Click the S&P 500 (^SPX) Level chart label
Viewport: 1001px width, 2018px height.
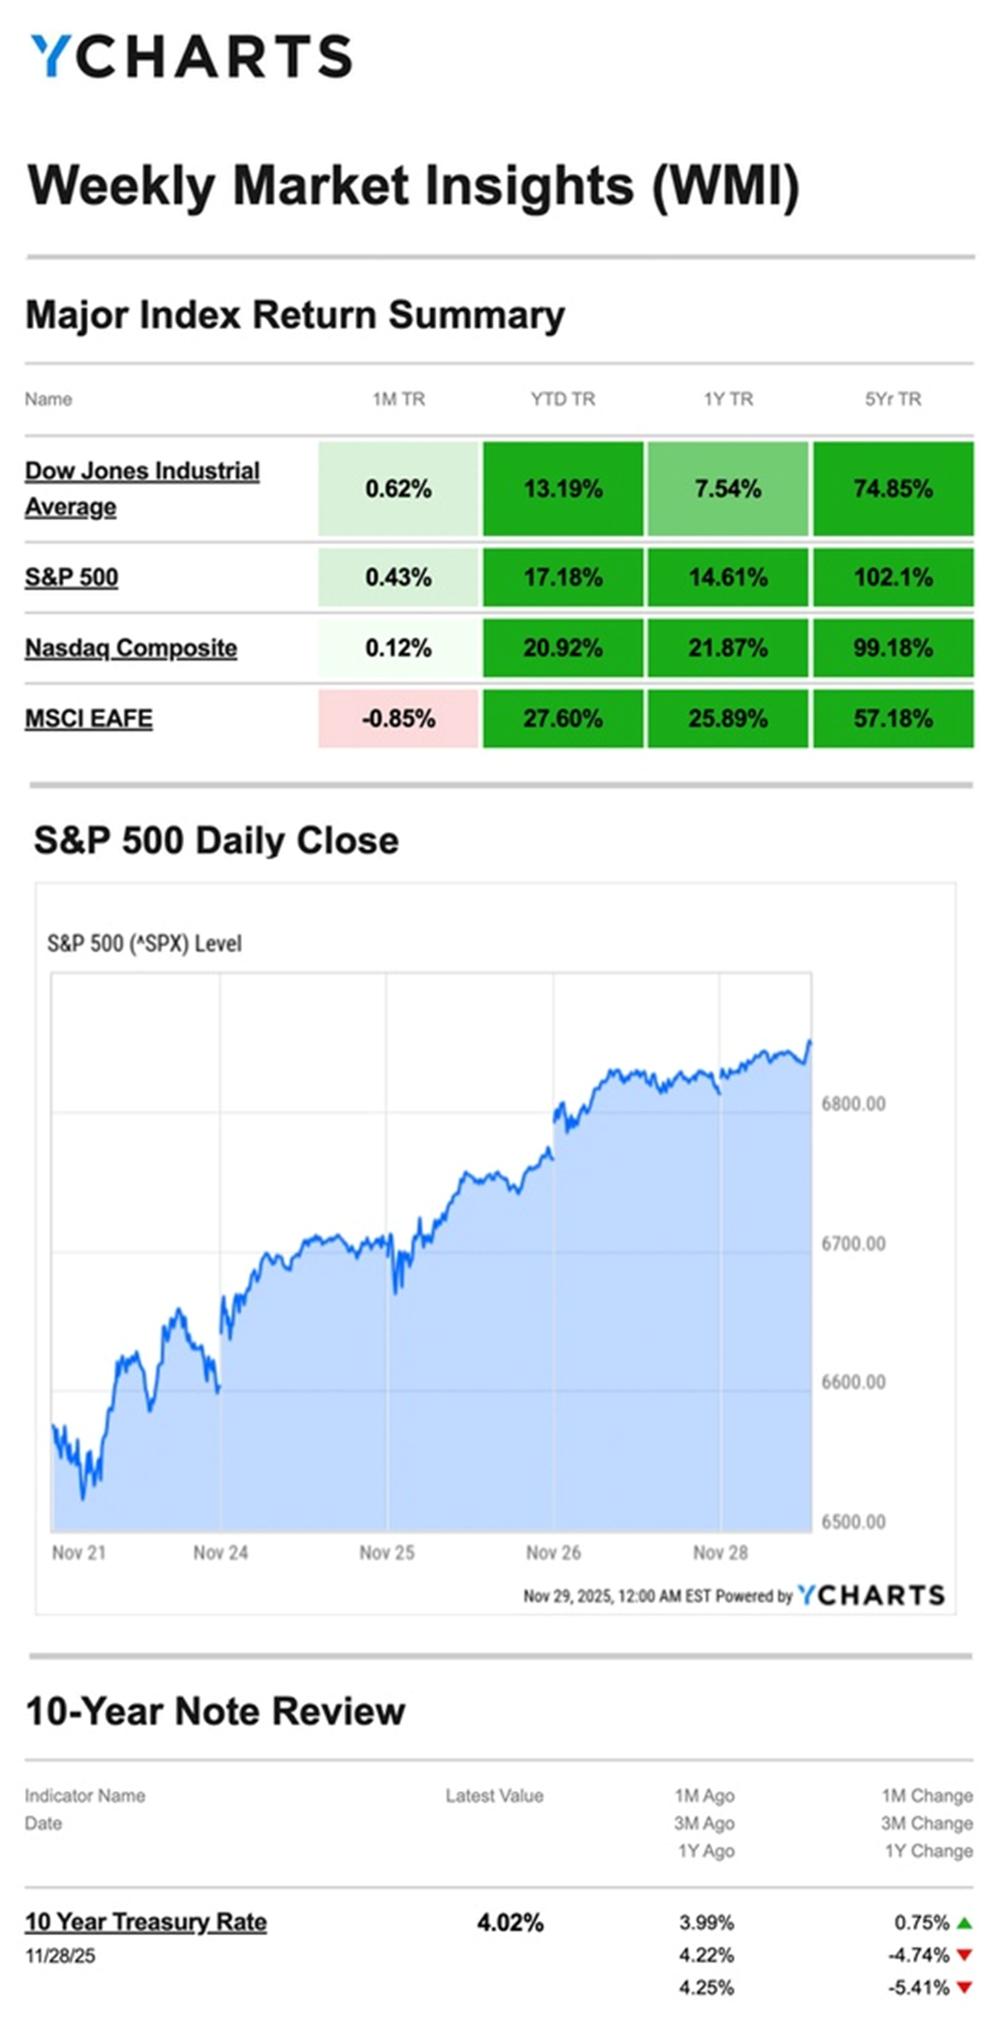coord(144,944)
